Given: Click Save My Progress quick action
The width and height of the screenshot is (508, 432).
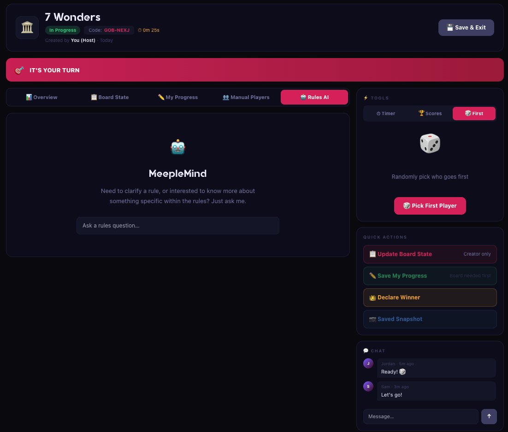Looking at the screenshot, I should [x=430, y=276].
